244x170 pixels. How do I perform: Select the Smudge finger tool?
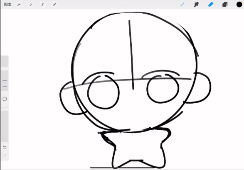click(196, 5)
